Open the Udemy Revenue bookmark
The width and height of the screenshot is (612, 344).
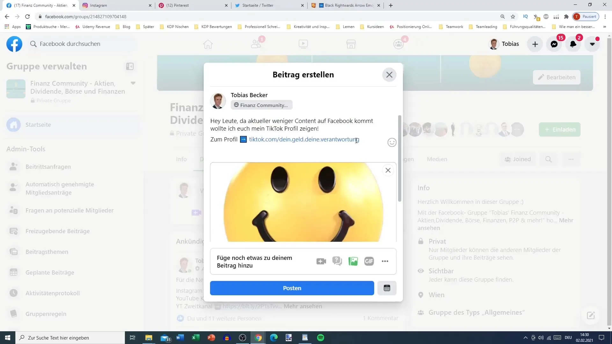pos(92,27)
